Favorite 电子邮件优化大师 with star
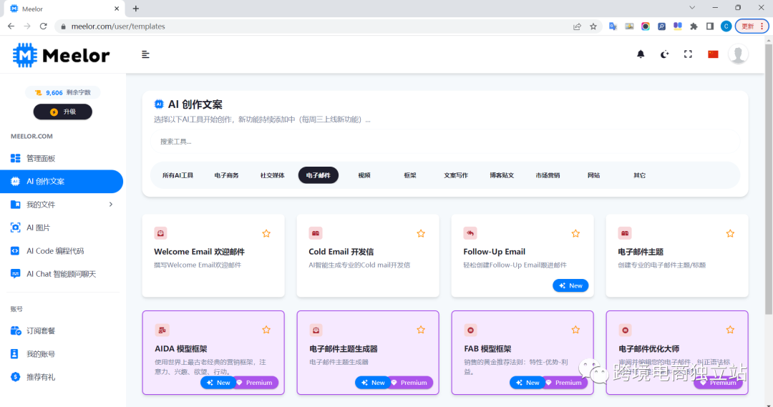The width and height of the screenshot is (773, 407). pyautogui.click(x=730, y=330)
